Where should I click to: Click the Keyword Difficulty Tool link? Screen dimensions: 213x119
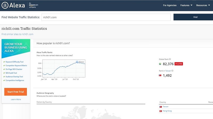tap(15, 62)
